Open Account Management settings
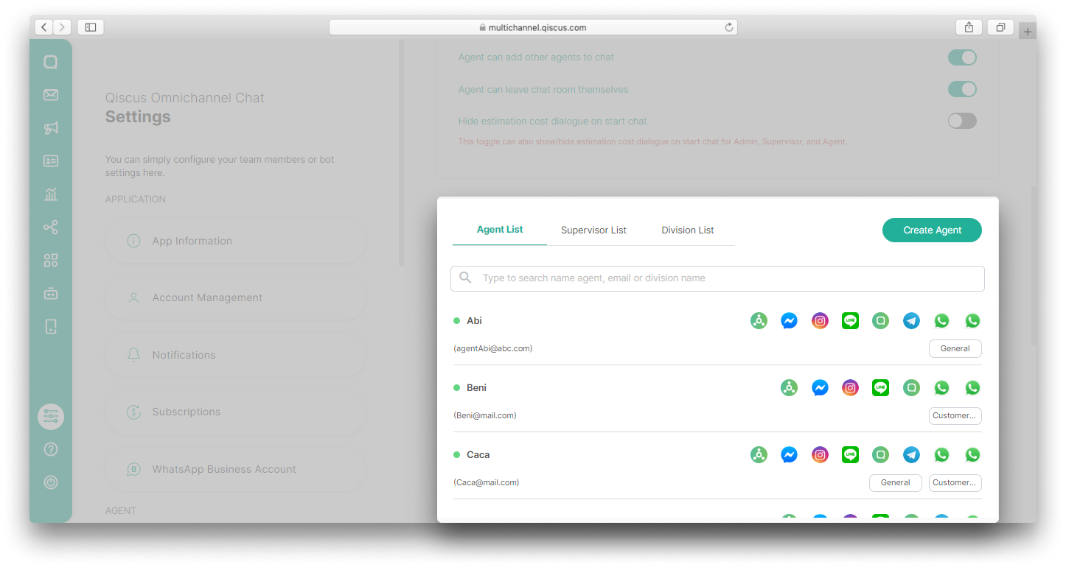This screenshot has height=567, width=1066. pos(236,297)
